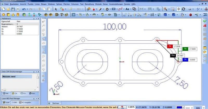Select the rectangle drawing tool
Image resolution: width=208 pixels, height=109 pixels.
pos(114,9)
